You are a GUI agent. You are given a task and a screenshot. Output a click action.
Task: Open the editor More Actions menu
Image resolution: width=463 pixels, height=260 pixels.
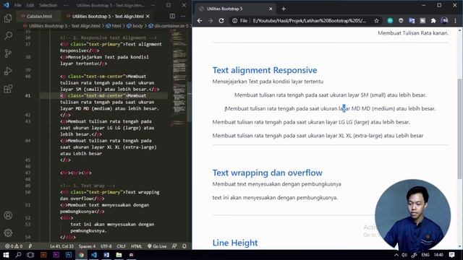pos(183,16)
